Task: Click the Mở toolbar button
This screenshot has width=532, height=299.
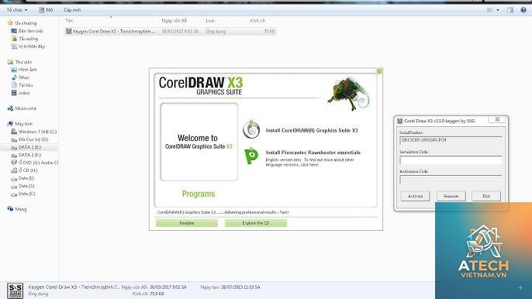Action: pyautogui.click(x=46, y=10)
